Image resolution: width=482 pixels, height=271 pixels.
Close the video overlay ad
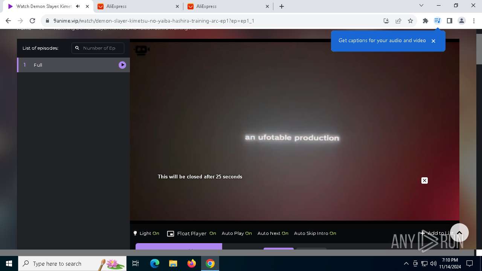pos(424,181)
